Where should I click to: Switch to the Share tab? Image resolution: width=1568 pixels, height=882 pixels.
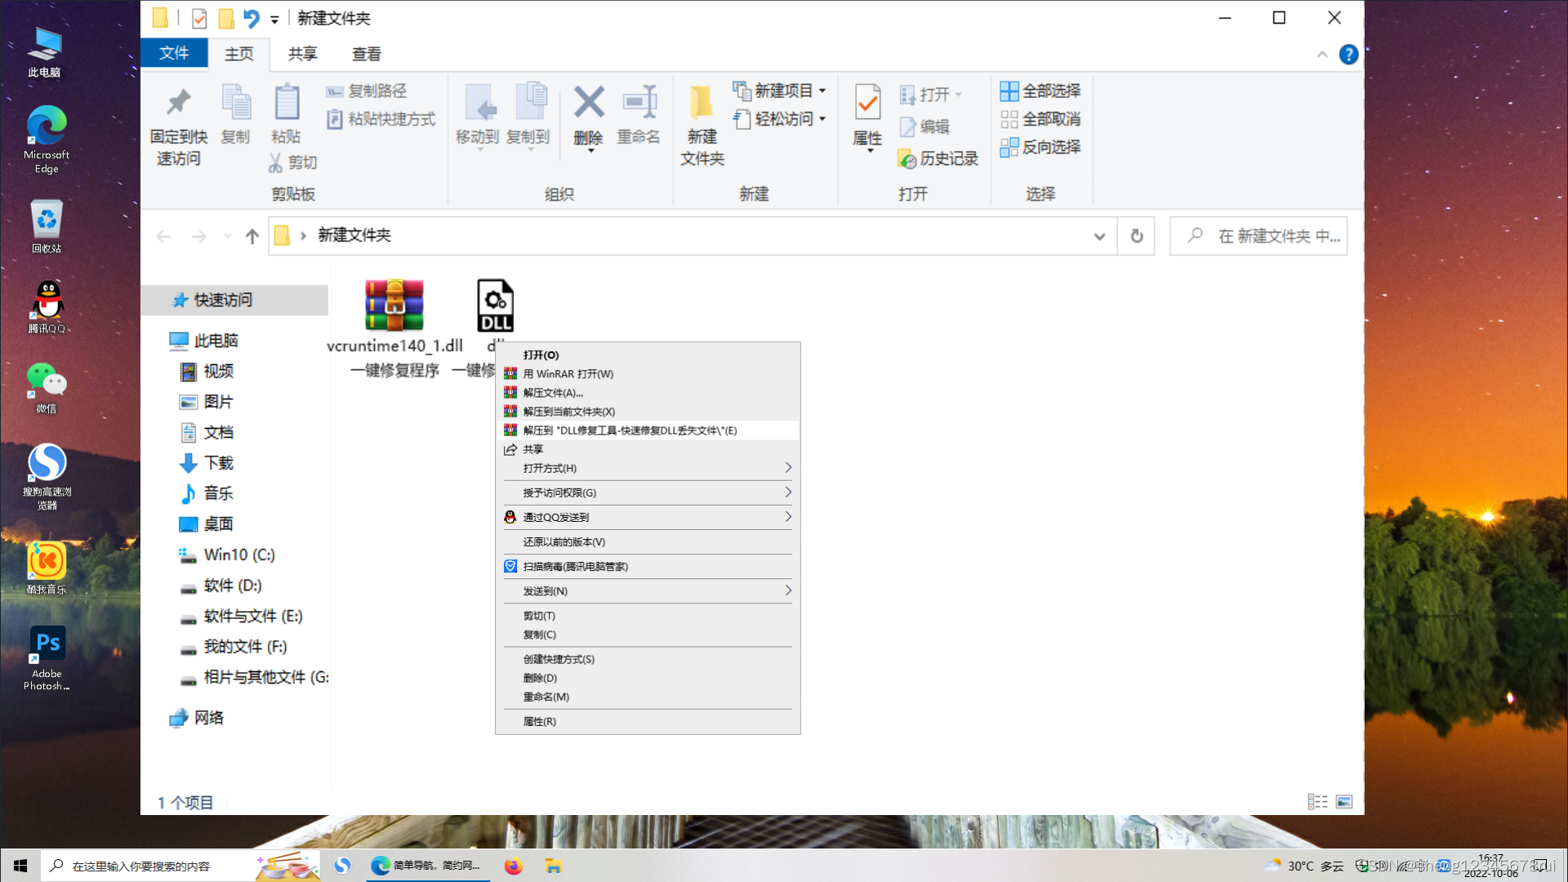coord(302,54)
